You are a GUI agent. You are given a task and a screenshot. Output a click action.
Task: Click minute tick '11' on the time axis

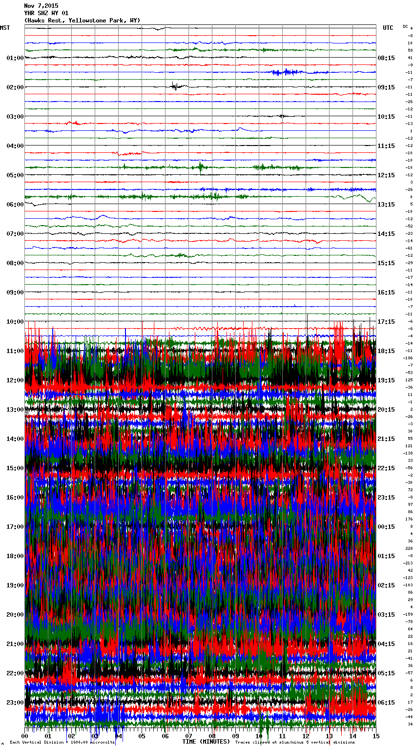tap(282, 736)
